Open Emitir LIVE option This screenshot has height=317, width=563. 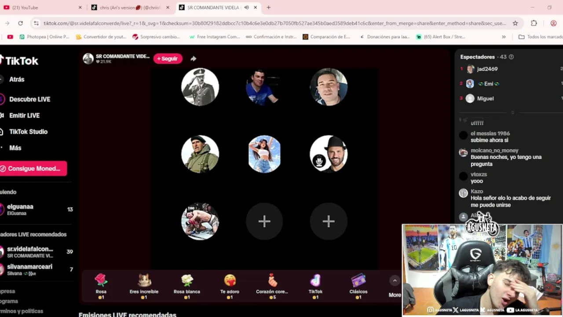point(24,115)
